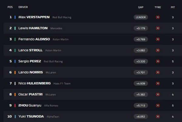Click Perez's soft tyre icon
The width and height of the screenshot is (182, 122).
158,61
